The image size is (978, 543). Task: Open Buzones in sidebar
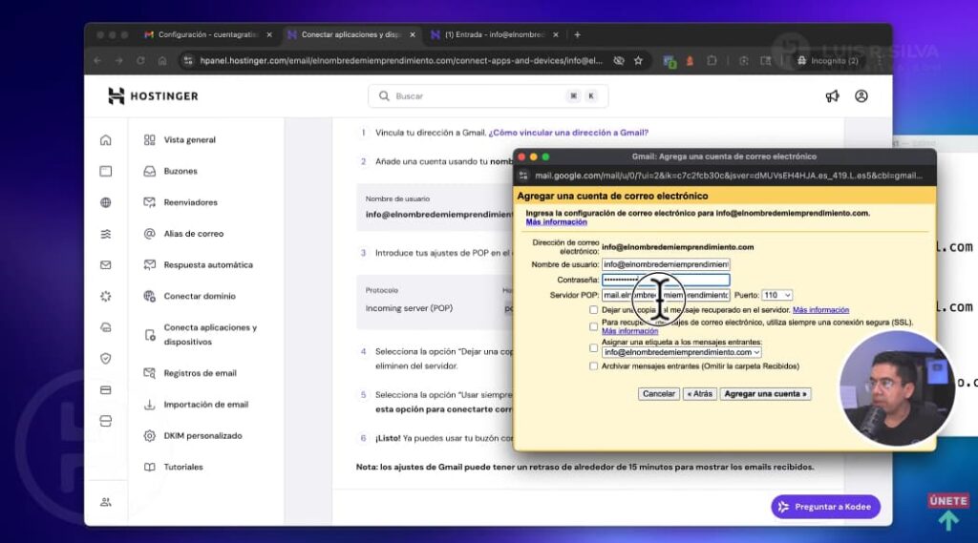click(x=181, y=172)
